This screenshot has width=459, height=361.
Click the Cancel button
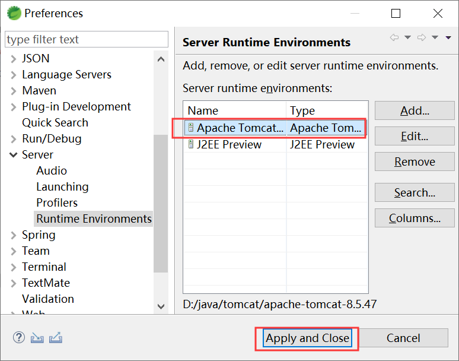(403, 338)
